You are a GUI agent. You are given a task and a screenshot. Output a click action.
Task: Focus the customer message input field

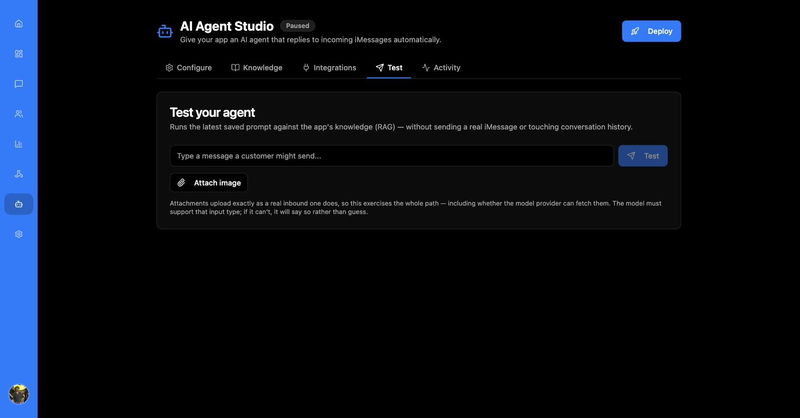click(392, 156)
